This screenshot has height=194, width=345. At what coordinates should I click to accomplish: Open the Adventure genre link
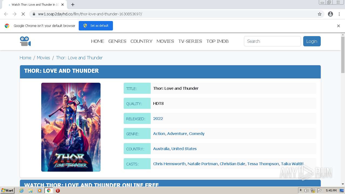[177, 134]
